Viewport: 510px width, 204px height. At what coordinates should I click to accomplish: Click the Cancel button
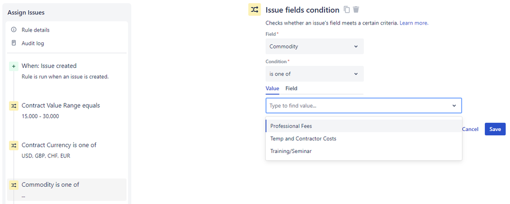click(x=470, y=130)
